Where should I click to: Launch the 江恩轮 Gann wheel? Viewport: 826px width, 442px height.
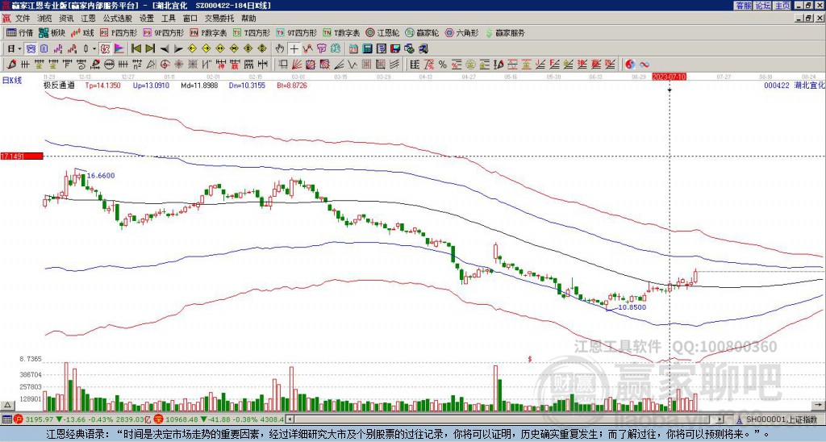coord(382,32)
